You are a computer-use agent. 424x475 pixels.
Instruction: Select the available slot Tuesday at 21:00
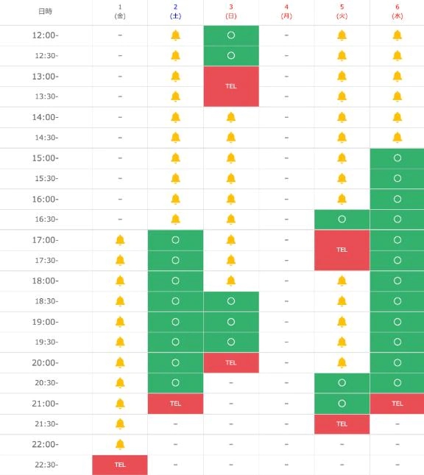[342, 404]
